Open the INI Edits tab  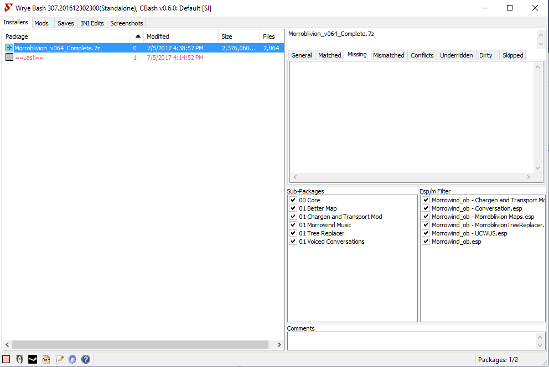[x=92, y=23]
